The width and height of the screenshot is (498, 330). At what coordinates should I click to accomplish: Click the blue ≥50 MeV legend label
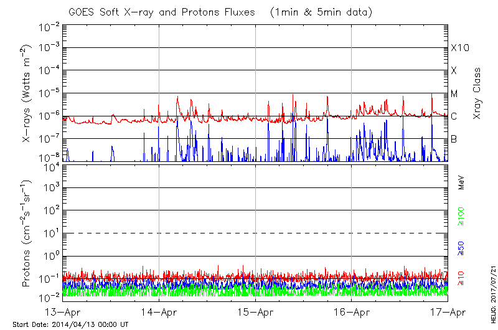point(462,248)
